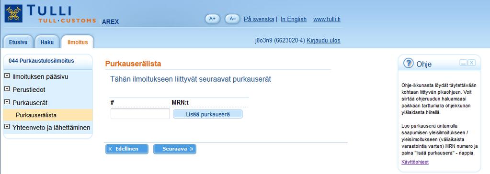Image resolution: width=490 pixels, height=174 pixels.
Task: Switch to the Haku tab
Action: pyautogui.click(x=47, y=42)
